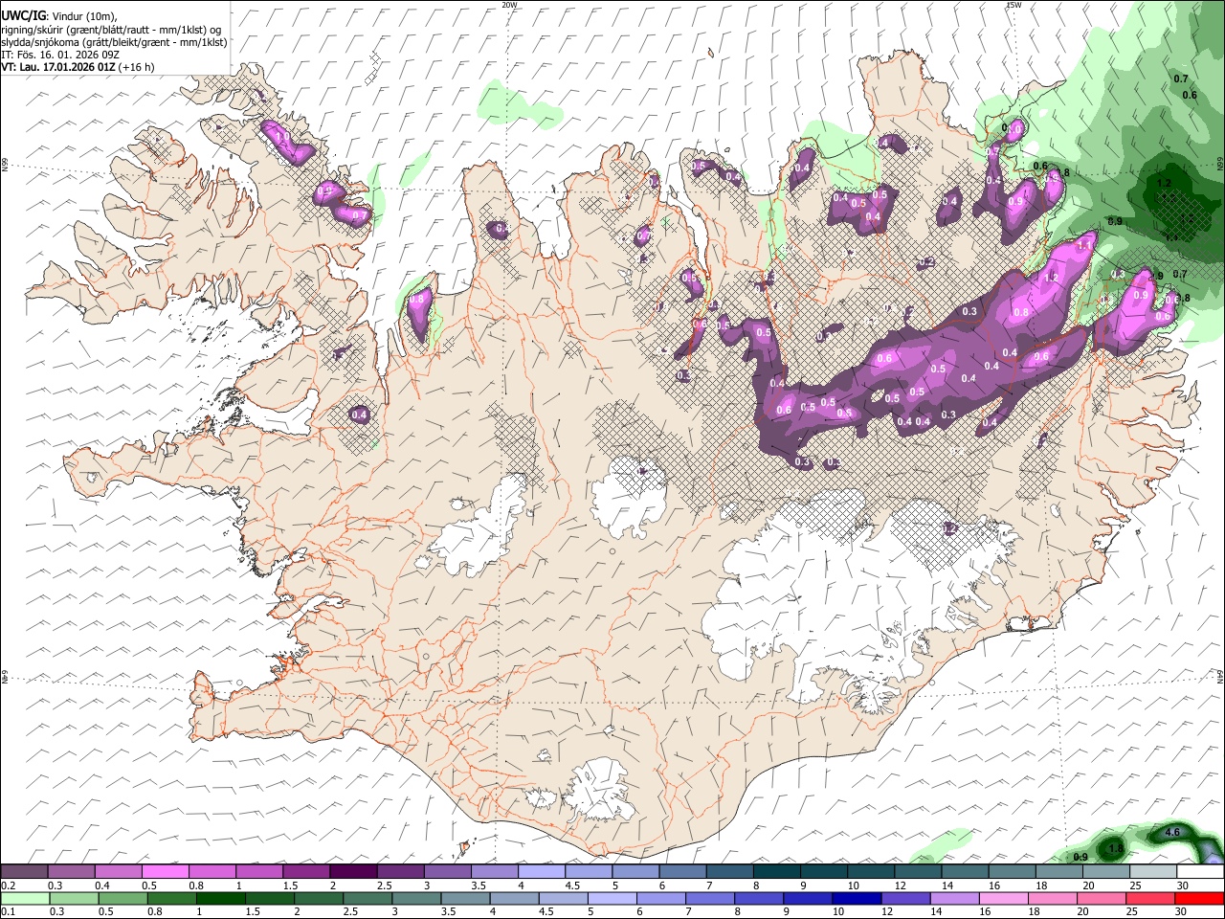The image size is (1225, 919).
Task: Click the top-row swatch between 1.5 and 2
Action: [x=306, y=871]
